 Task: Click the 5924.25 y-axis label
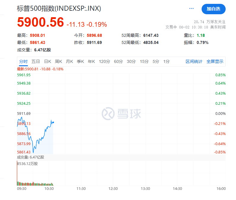(24, 104)
